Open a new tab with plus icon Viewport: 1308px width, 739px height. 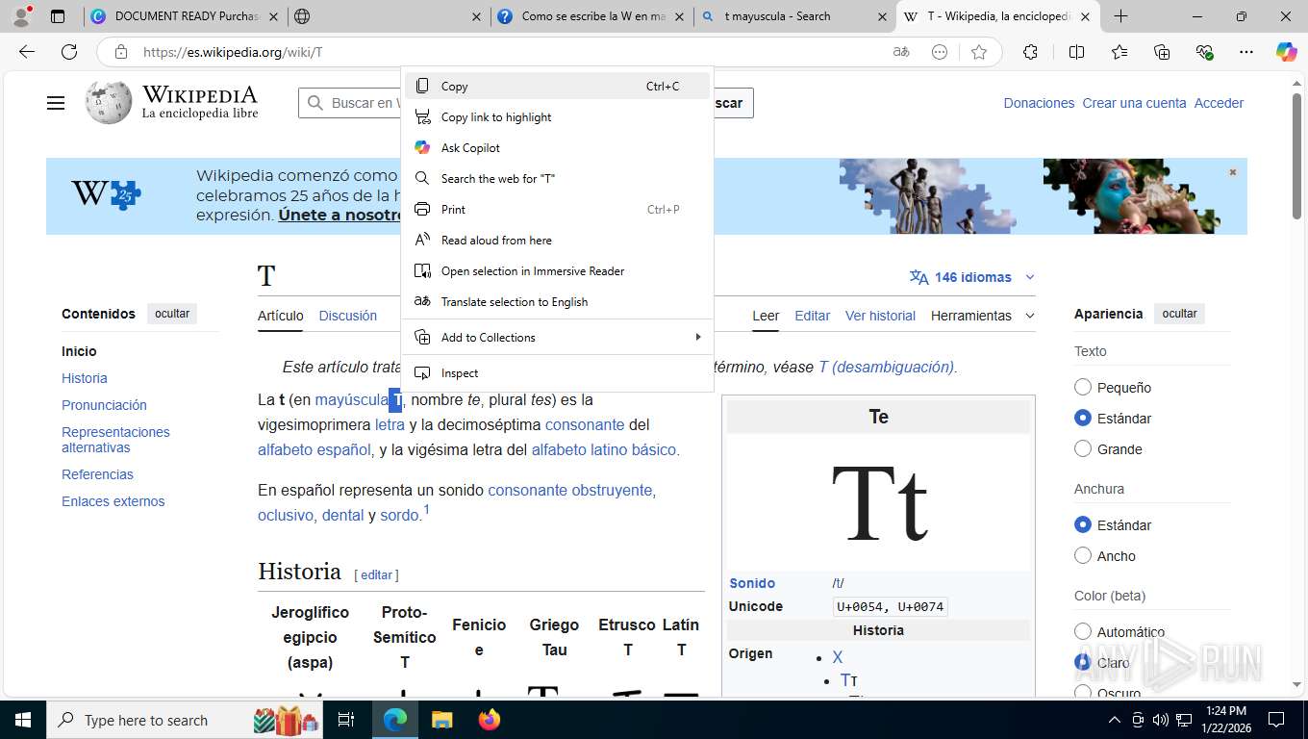[1120, 16]
